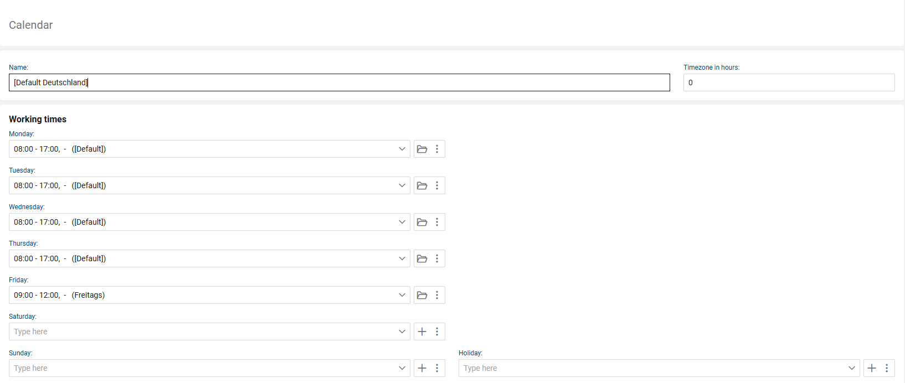Click the Friday value 09:00 - 12:00 (Freitags)

coord(59,295)
